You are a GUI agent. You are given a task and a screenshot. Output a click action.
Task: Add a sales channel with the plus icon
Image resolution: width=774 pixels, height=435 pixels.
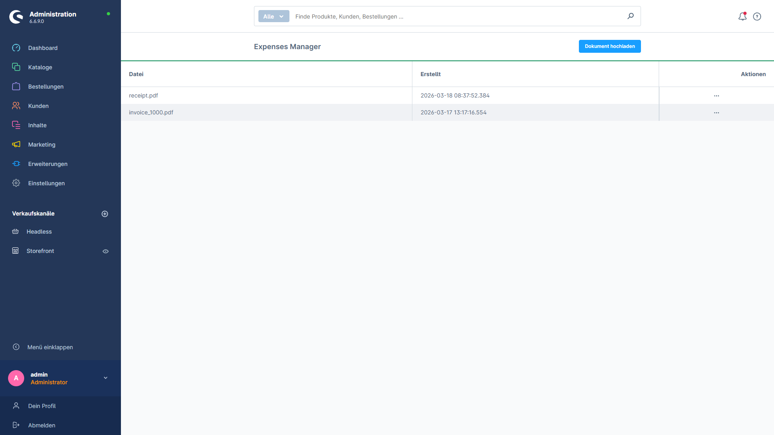point(105,213)
